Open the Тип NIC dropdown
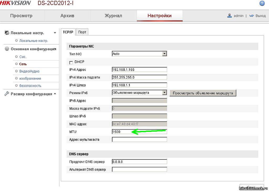The width and height of the screenshot is (269, 191). point(164,54)
